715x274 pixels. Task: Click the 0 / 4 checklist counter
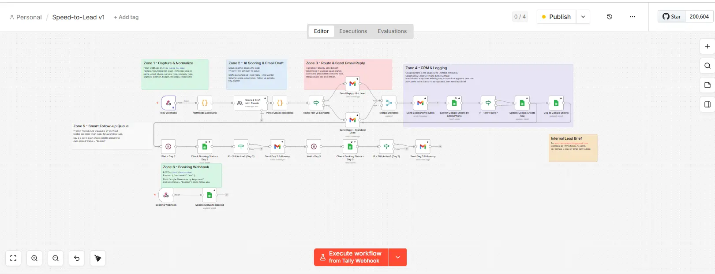(520, 17)
